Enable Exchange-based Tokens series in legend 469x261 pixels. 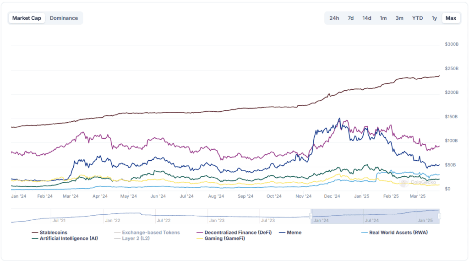pyautogui.click(x=151, y=233)
